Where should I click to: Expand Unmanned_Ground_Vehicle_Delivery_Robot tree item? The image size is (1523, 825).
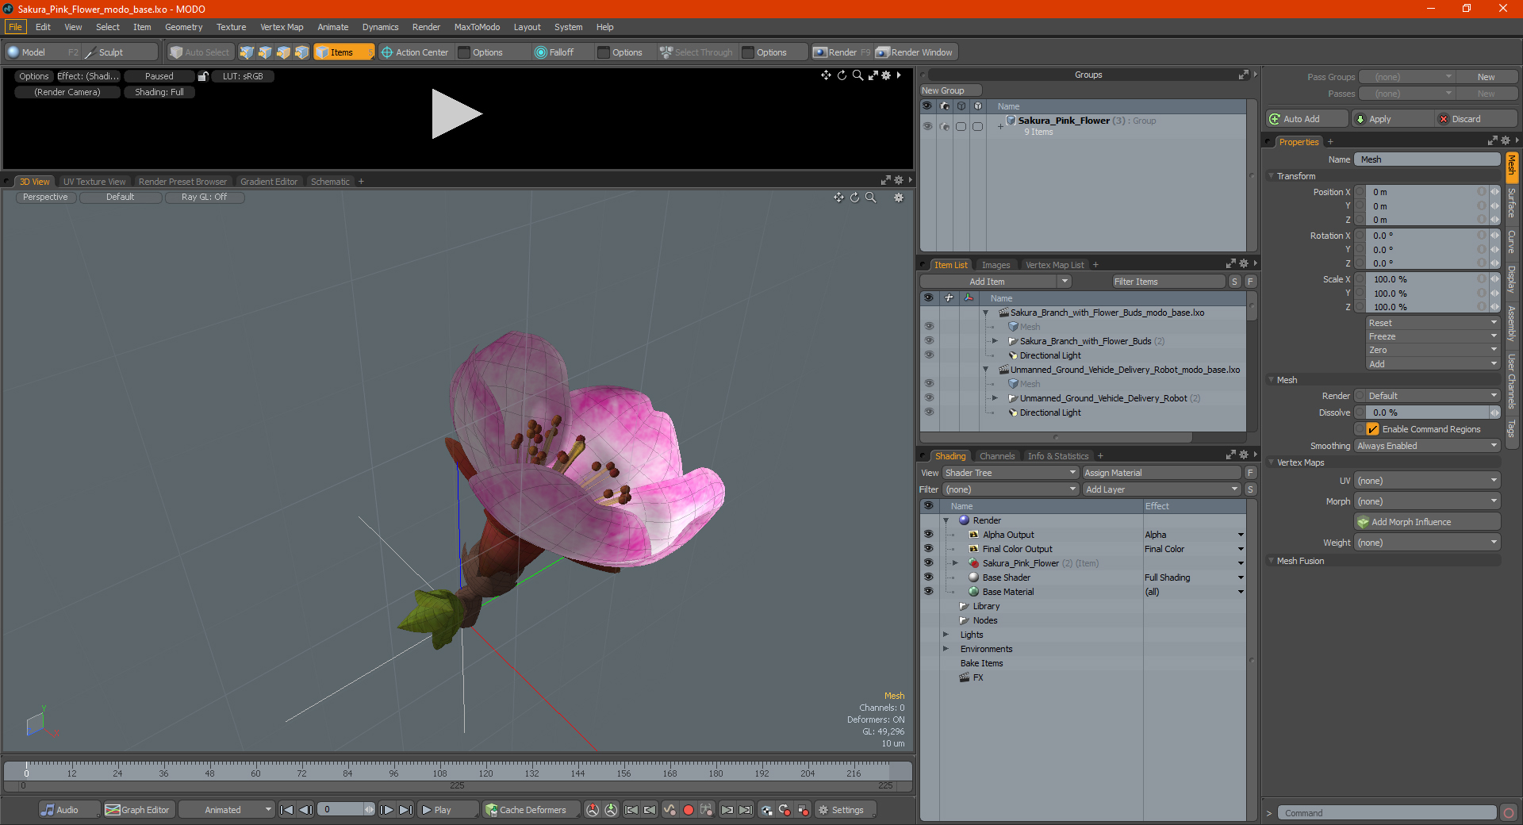point(995,398)
